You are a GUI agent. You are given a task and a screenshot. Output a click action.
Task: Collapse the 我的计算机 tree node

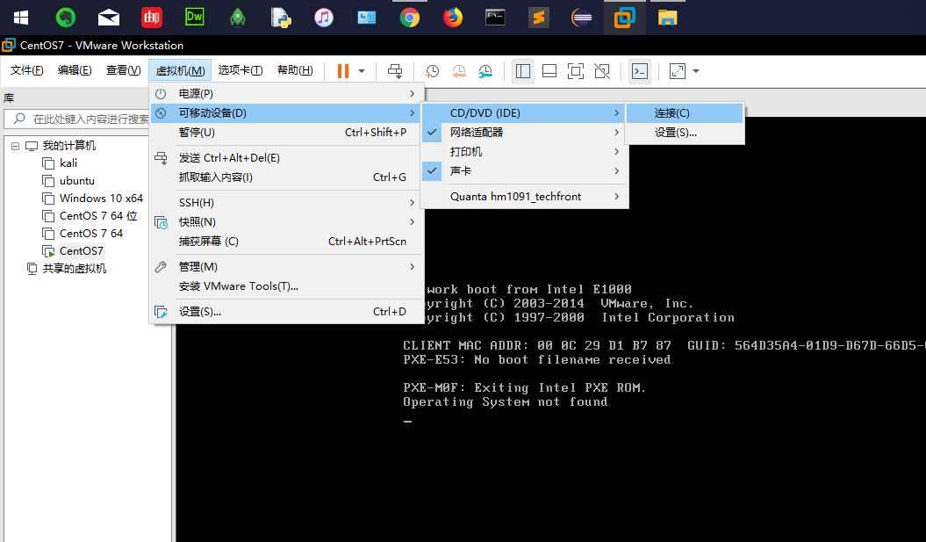[x=15, y=146]
